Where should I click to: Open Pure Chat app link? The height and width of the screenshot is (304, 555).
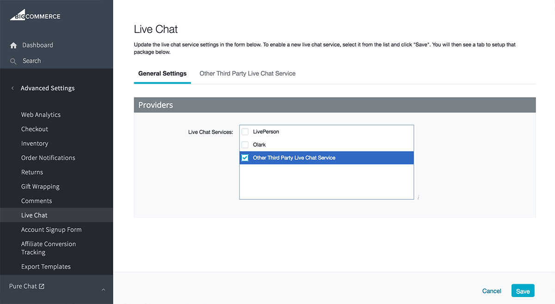pos(23,286)
